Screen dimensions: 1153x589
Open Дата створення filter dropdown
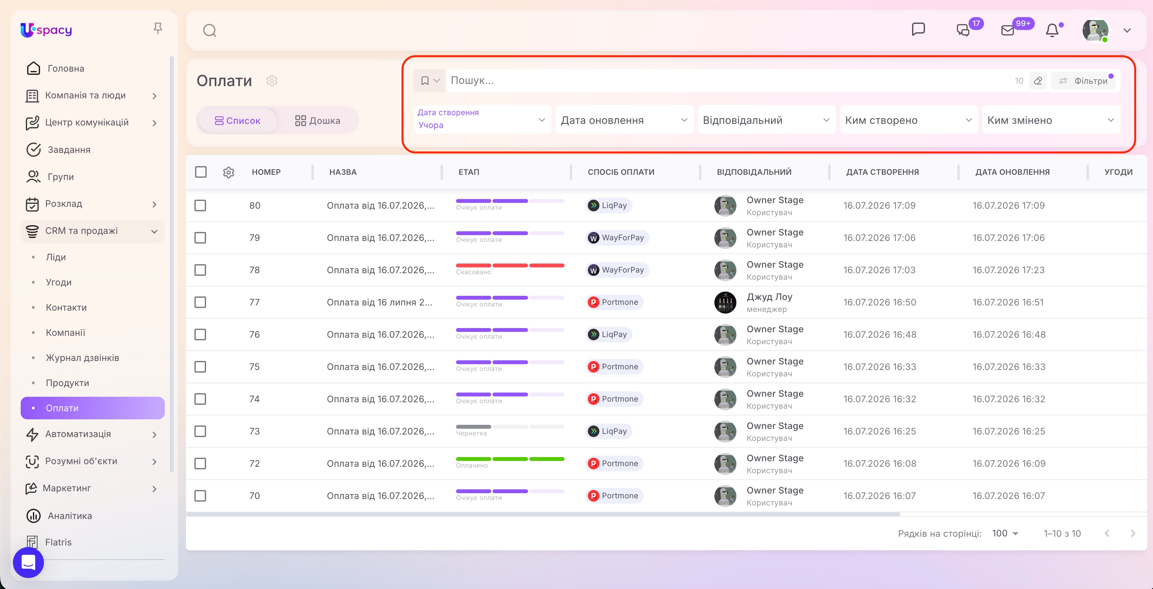click(482, 119)
